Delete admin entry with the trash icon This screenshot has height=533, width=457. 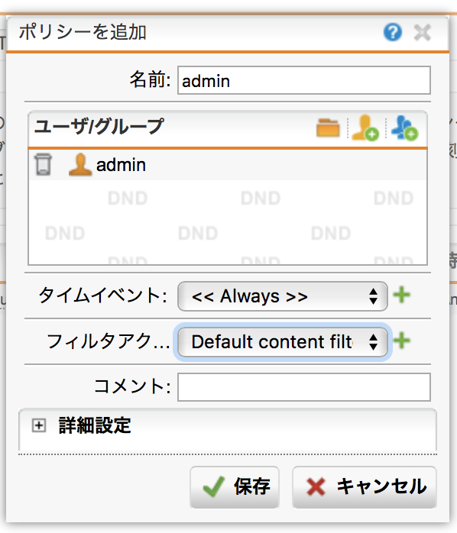[44, 164]
